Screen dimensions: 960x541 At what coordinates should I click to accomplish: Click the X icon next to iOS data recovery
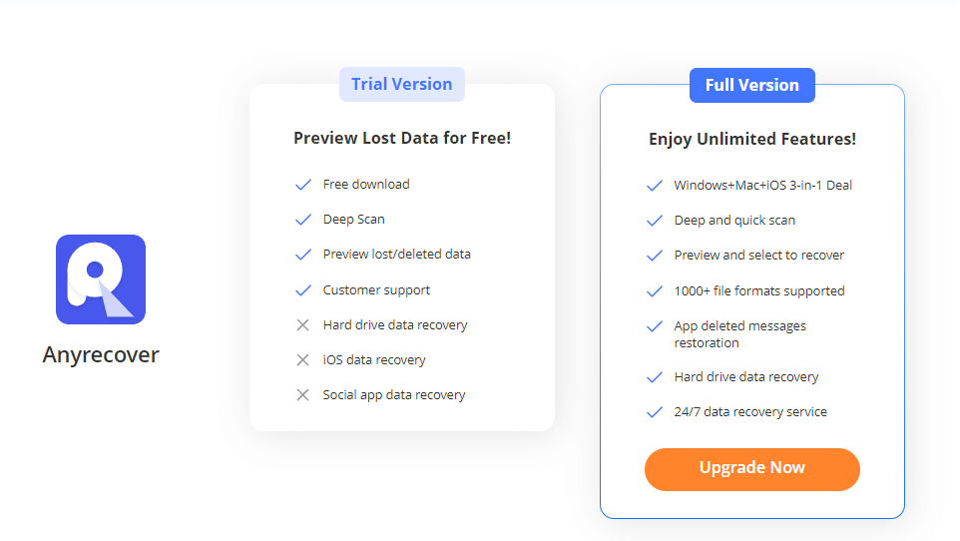click(x=302, y=359)
